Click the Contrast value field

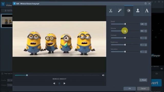tap(142, 38)
